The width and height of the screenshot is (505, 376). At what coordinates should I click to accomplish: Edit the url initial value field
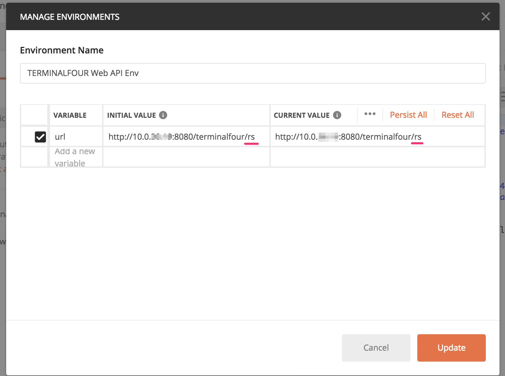click(x=186, y=137)
